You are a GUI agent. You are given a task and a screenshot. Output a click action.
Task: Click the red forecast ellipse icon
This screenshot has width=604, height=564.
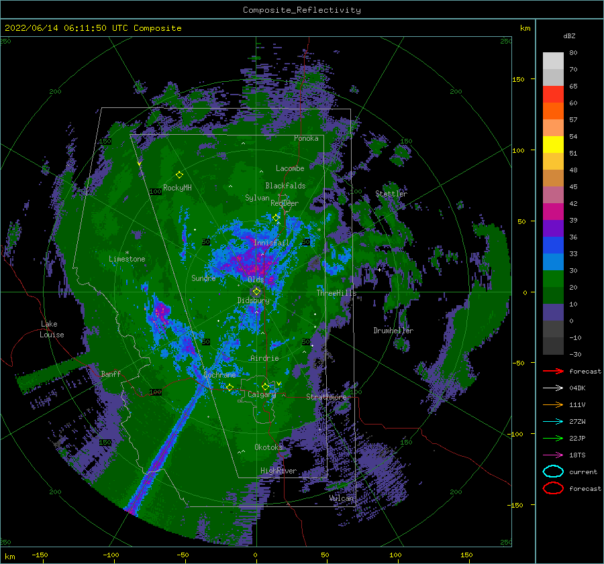pyautogui.click(x=553, y=488)
